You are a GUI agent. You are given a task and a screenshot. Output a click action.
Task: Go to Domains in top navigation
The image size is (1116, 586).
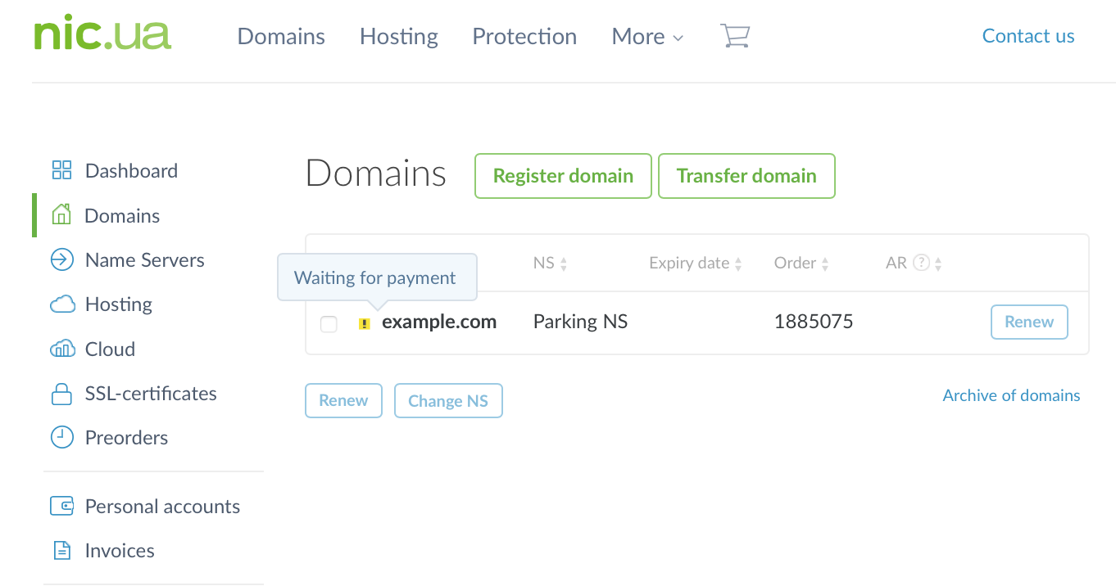[281, 37]
